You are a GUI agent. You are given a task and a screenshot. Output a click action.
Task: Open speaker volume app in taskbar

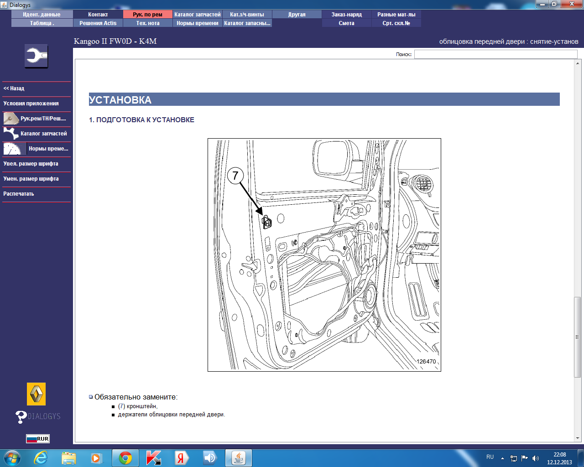pyautogui.click(x=210, y=458)
